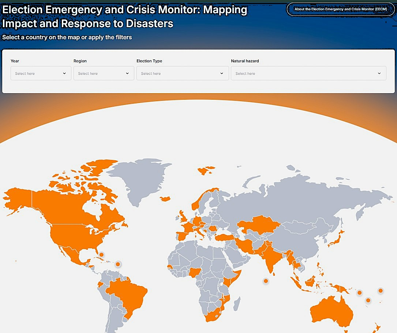Select Iceland on the map
Viewport: 397px width, 333px height.
tap(165, 198)
